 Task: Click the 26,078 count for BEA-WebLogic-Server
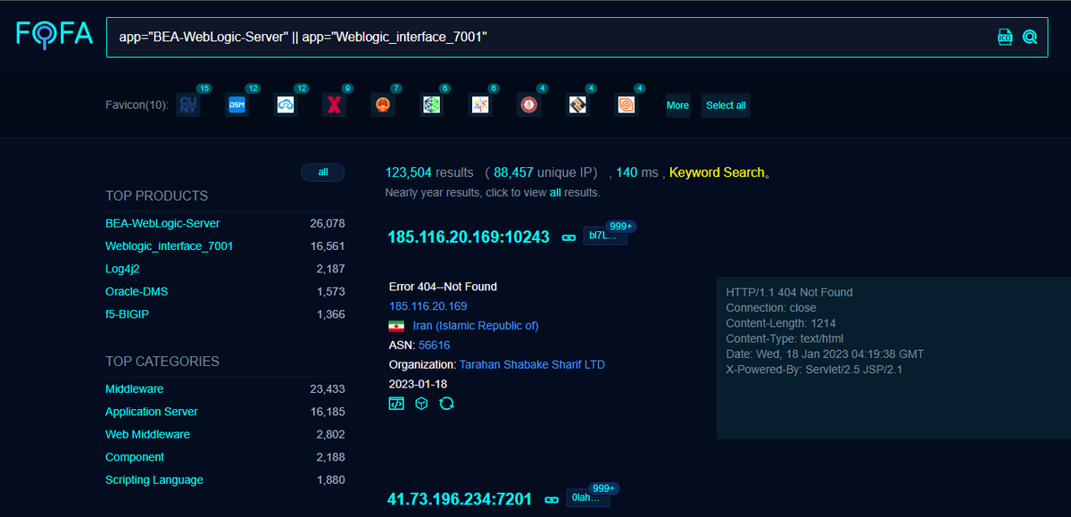click(x=327, y=223)
